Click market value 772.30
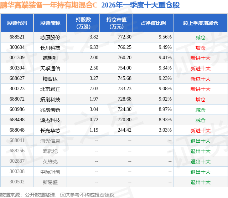The height and width of the screenshot is (198, 228). (x=124, y=37)
